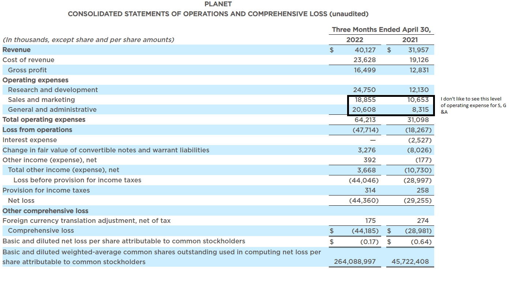Select the 2021 column header
This screenshot has width=526, height=281.
410,40
